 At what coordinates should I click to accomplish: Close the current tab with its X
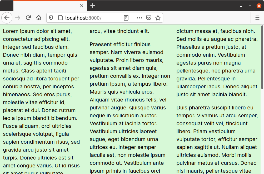81,6
